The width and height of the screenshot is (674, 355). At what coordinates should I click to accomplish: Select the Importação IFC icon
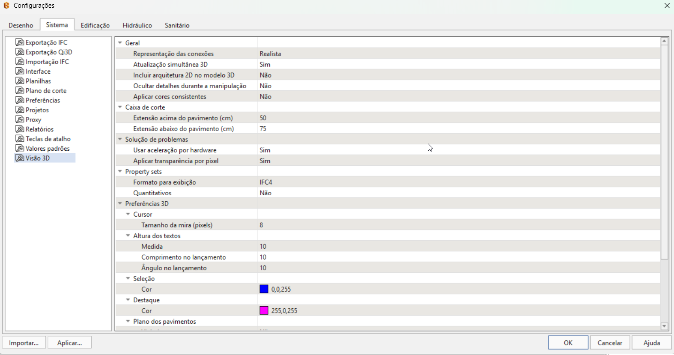tap(20, 62)
